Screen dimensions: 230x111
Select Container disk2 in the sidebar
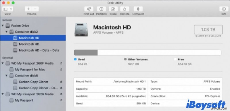[26, 32]
